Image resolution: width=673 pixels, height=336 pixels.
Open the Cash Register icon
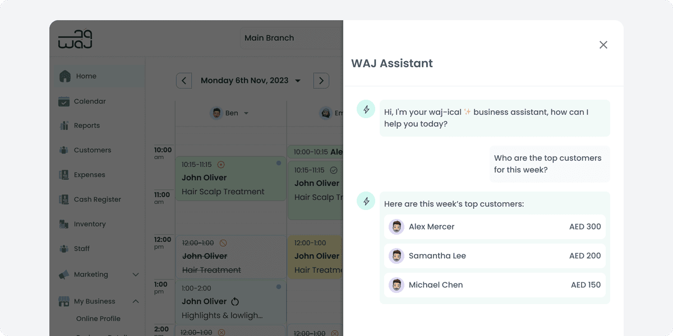[64, 199]
